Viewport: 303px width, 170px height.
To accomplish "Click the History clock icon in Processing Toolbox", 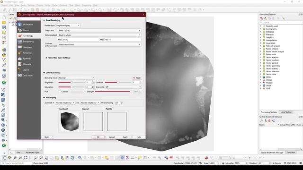I will coord(269,18).
